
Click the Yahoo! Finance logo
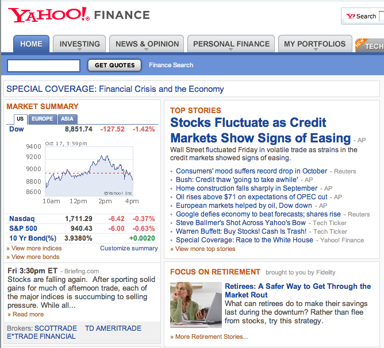[x=79, y=15]
